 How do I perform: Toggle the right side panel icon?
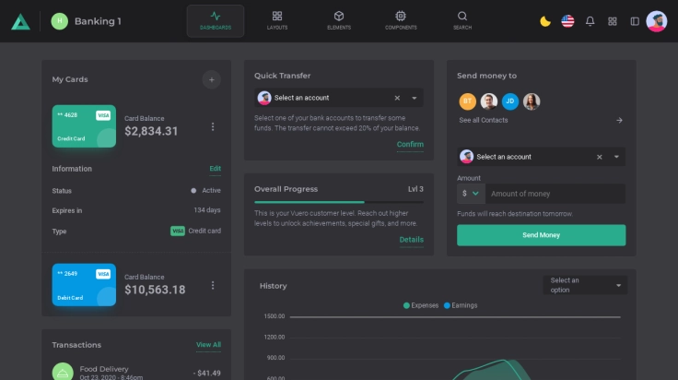pos(635,21)
